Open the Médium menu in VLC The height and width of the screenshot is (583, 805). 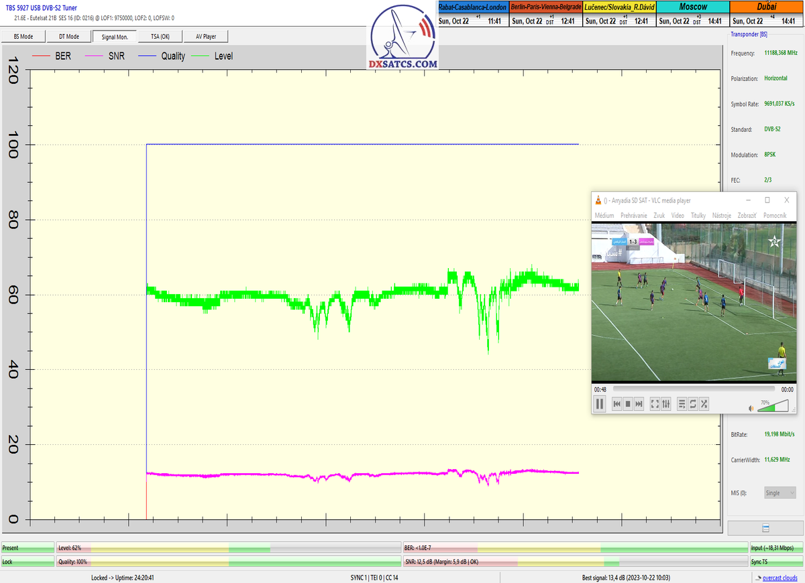point(604,215)
